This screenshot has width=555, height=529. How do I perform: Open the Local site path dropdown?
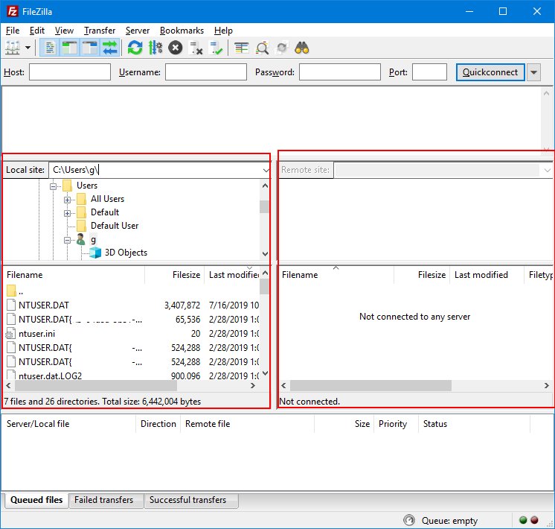[x=266, y=171]
